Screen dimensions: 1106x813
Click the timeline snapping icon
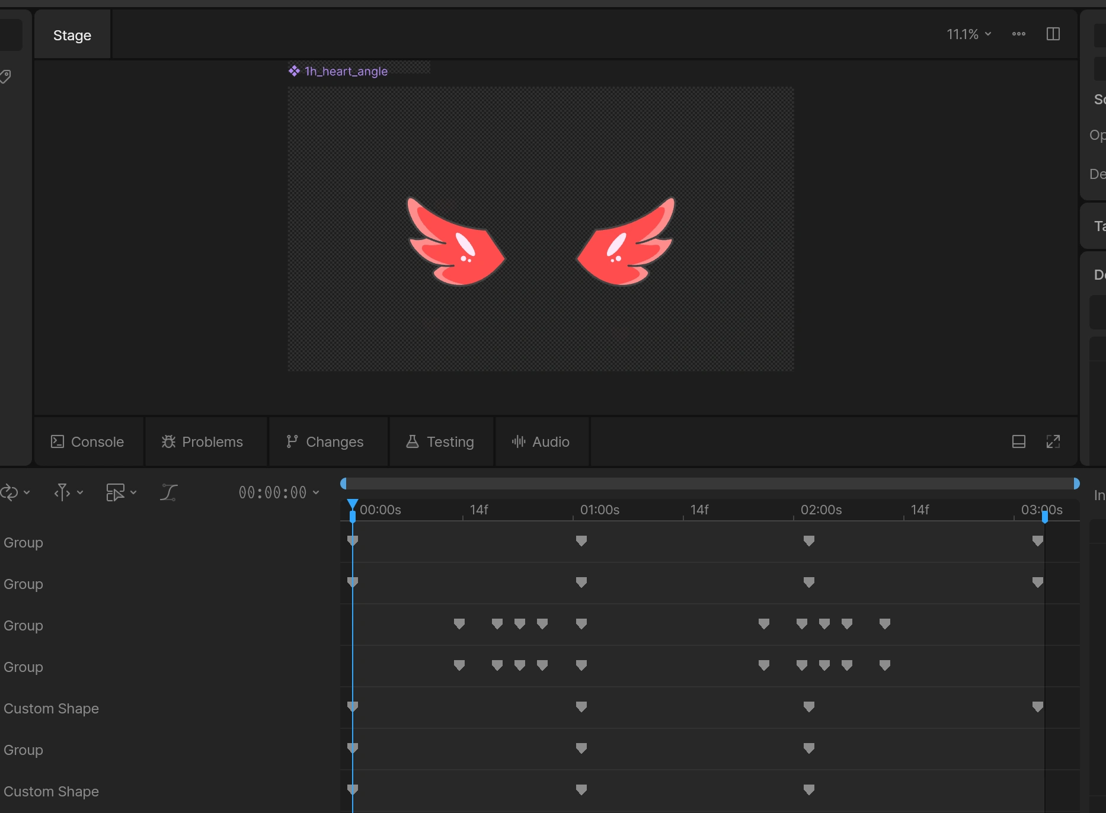[62, 492]
